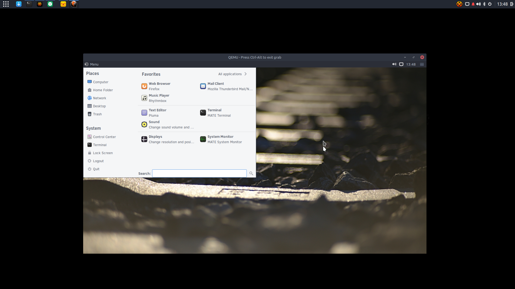Open Computer in Places
This screenshot has width=515, height=289.
(x=98, y=82)
